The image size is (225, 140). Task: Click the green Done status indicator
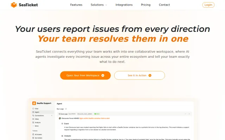[x=97, y=114]
